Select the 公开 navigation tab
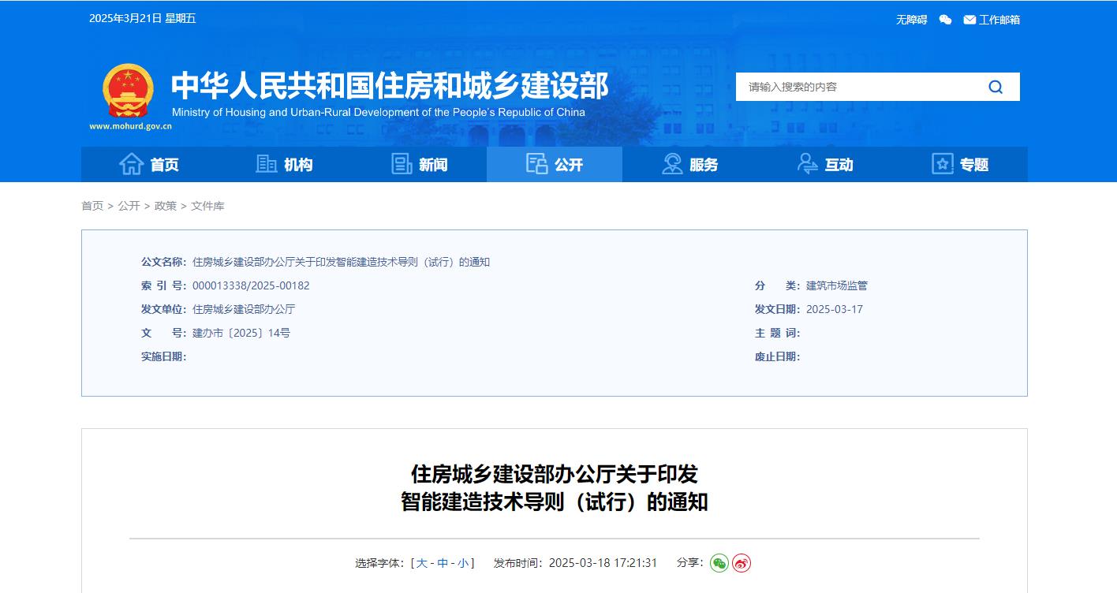 pyautogui.click(x=554, y=164)
